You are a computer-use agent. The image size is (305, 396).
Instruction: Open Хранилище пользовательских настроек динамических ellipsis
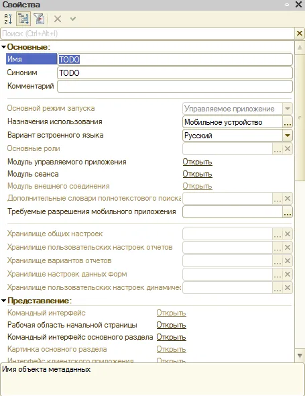click(278, 288)
